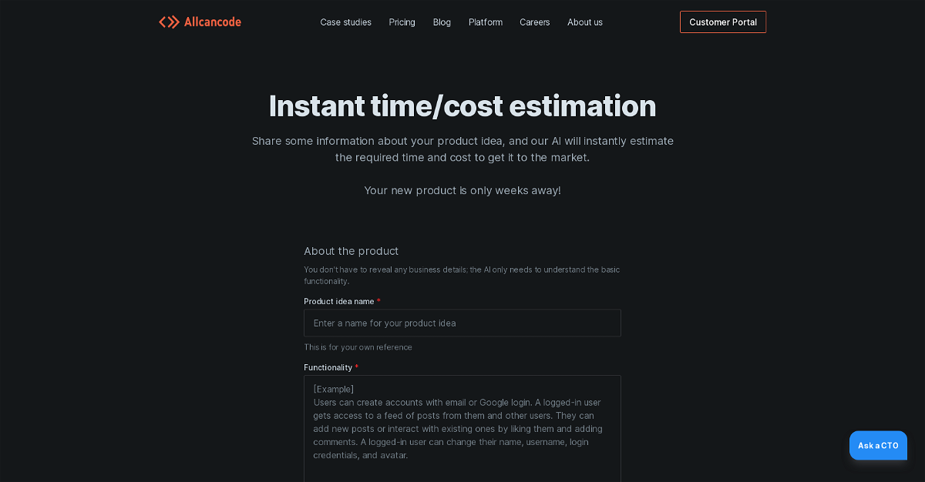Click the Product idea name label
The image size is (925, 482).
pos(339,302)
